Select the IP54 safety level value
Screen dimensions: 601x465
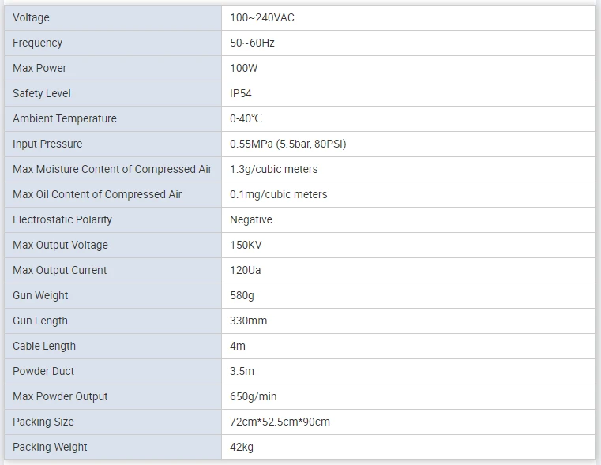pyautogui.click(x=241, y=93)
